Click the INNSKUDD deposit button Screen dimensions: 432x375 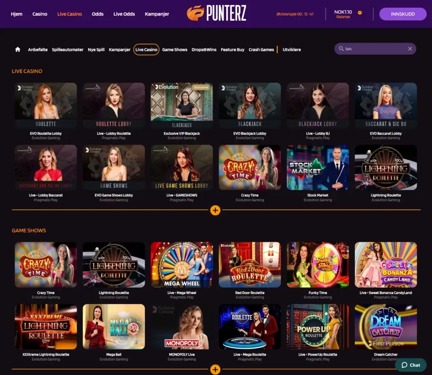pyautogui.click(x=403, y=14)
